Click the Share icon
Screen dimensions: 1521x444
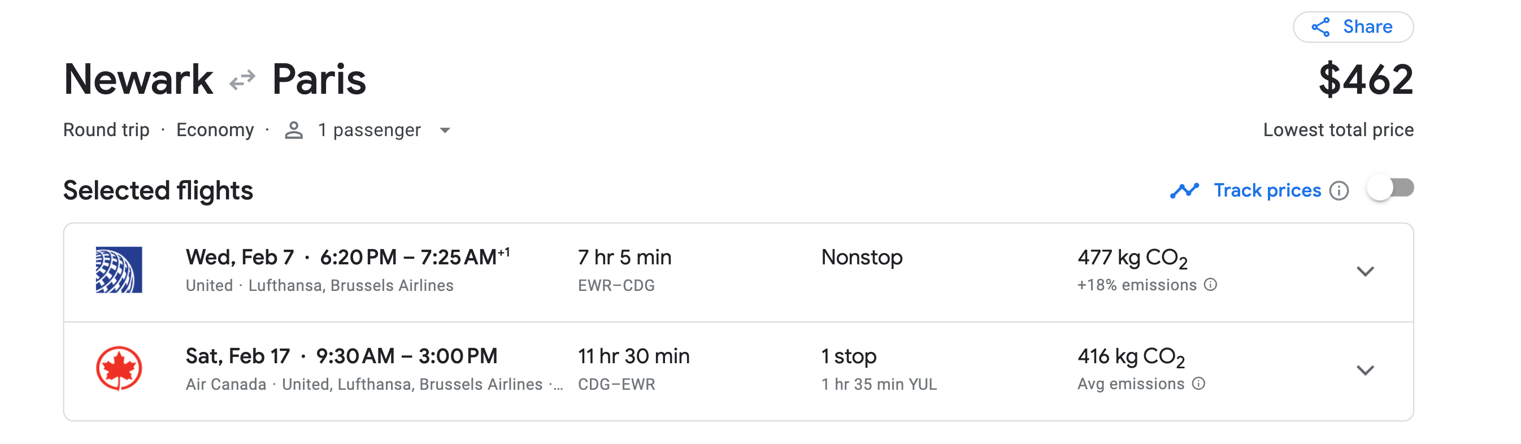(x=1320, y=27)
